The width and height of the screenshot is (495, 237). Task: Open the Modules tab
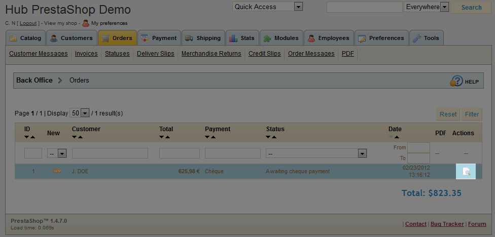coord(281,38)
